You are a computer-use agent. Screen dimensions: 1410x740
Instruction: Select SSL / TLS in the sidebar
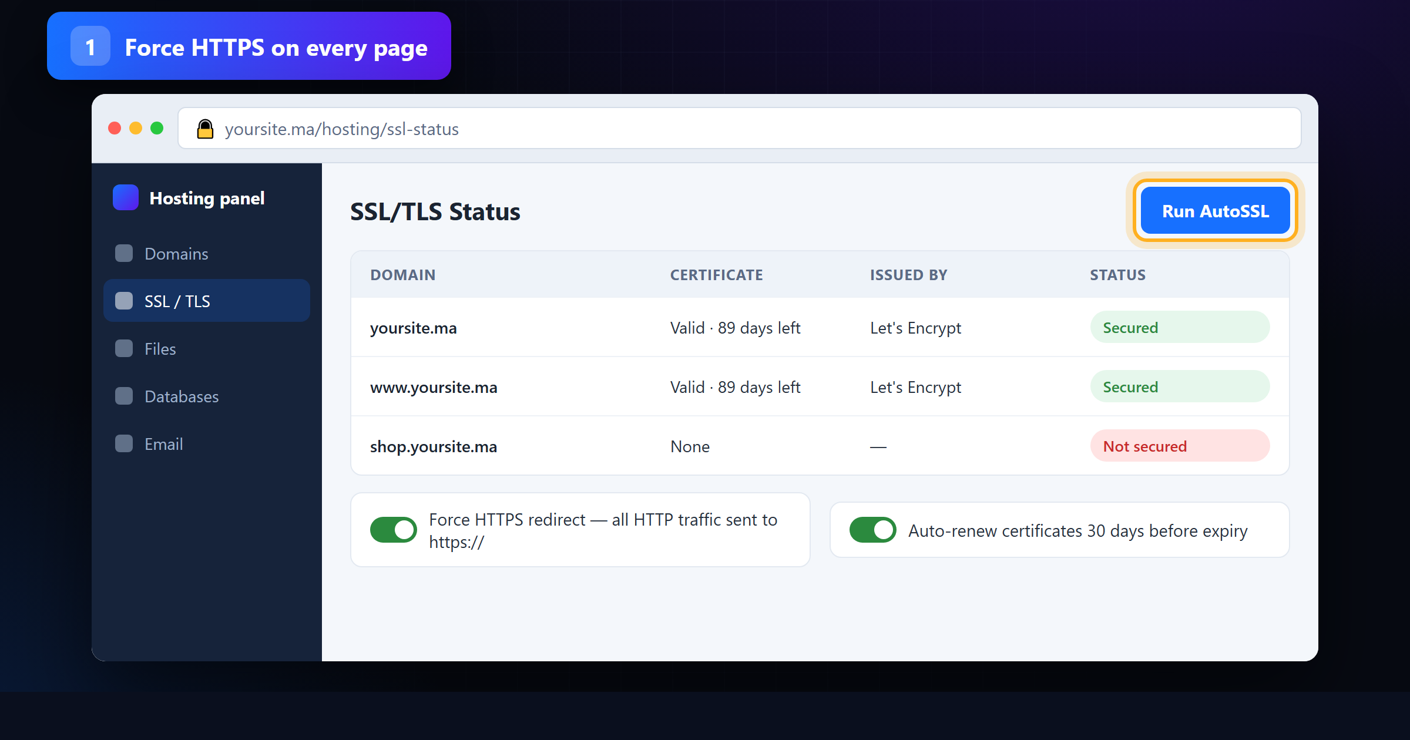[x=207, y=301]
